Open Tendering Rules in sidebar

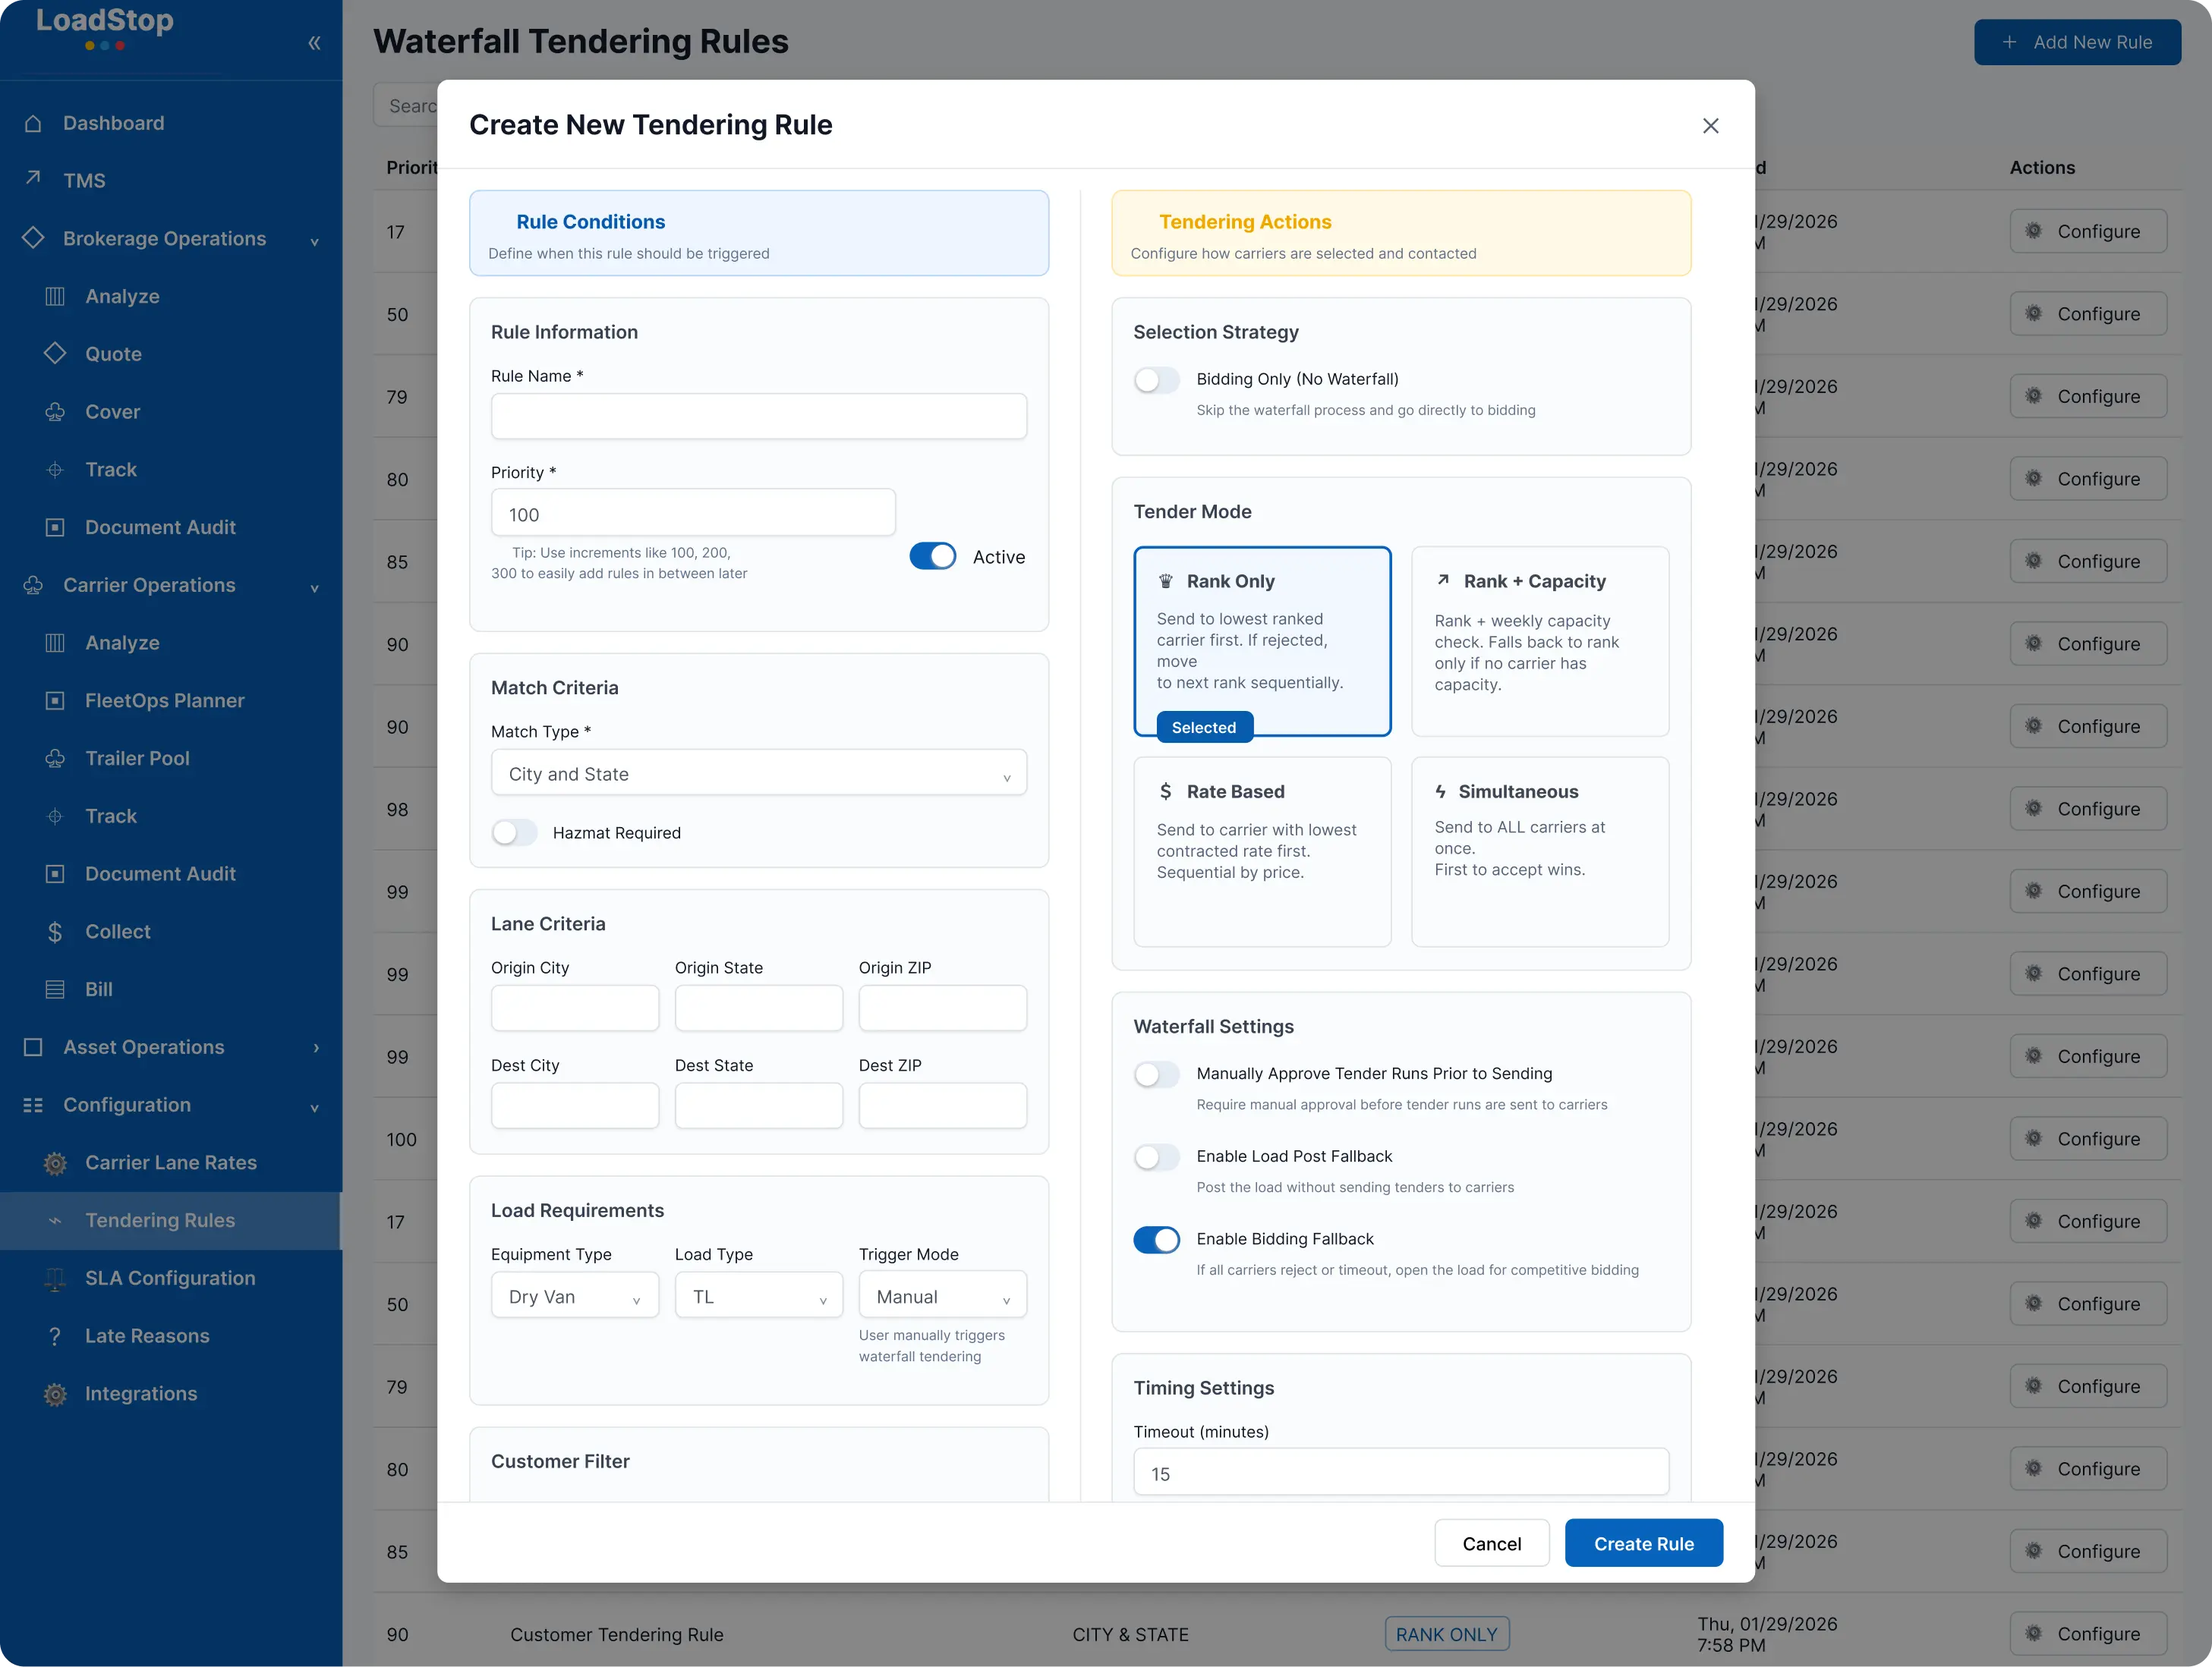[170, 1222]
